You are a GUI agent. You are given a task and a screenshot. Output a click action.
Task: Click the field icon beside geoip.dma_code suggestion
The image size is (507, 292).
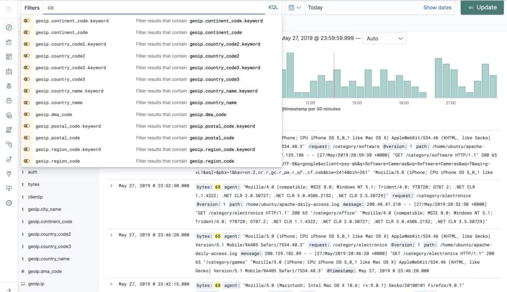tap(27, 114)
